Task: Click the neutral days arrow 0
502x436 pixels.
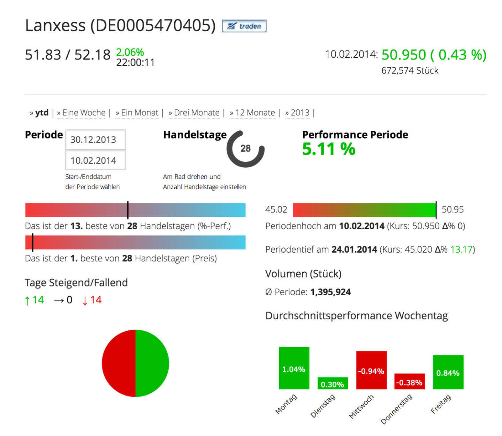Action: (63, 300)
